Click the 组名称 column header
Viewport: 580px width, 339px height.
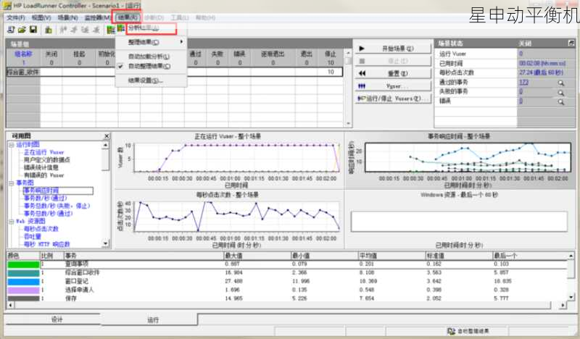[x=23, y=54]
